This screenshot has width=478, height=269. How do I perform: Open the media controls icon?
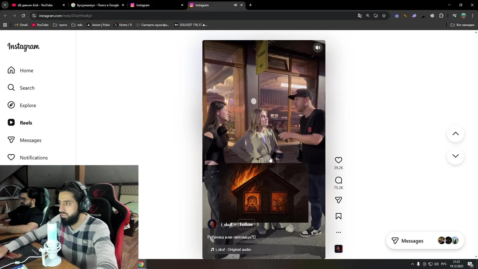[x=454, y=16]
